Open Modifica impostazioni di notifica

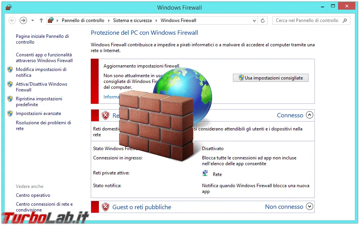41,72
